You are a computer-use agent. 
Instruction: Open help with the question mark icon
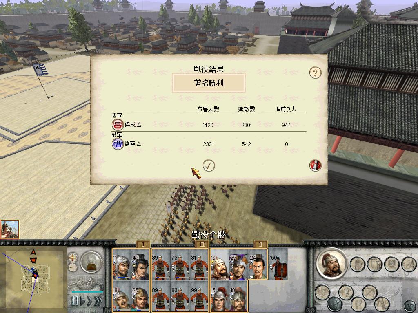315,73
